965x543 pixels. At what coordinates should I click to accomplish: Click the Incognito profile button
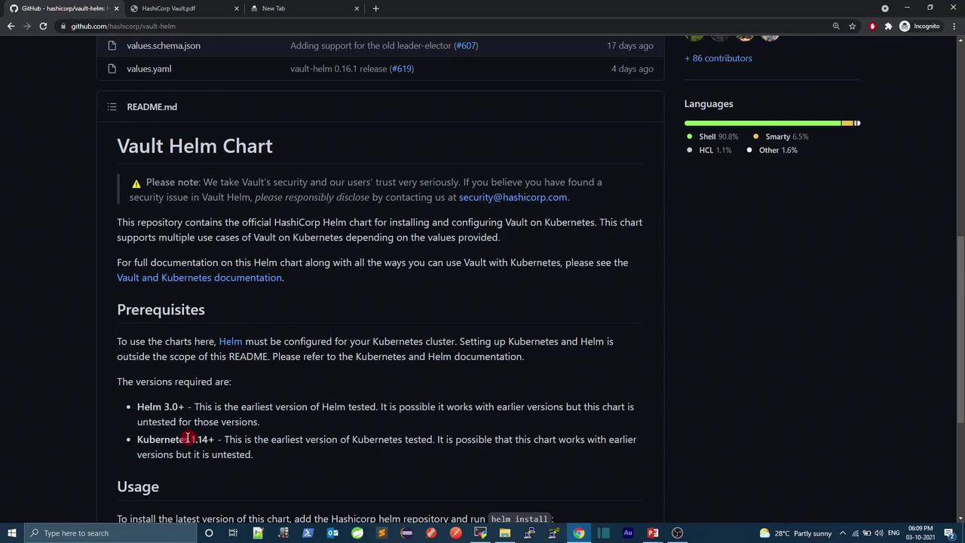[x=920, y=26]
